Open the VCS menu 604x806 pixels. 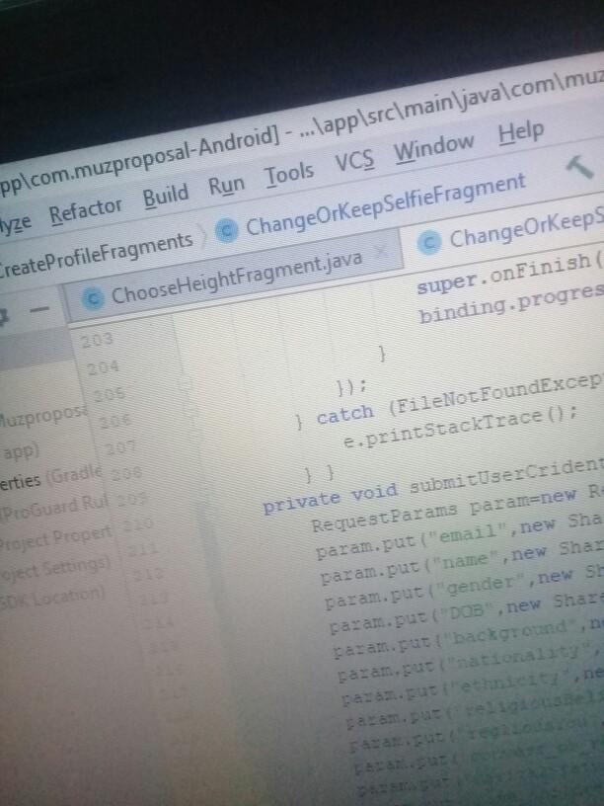coord(354,161)
